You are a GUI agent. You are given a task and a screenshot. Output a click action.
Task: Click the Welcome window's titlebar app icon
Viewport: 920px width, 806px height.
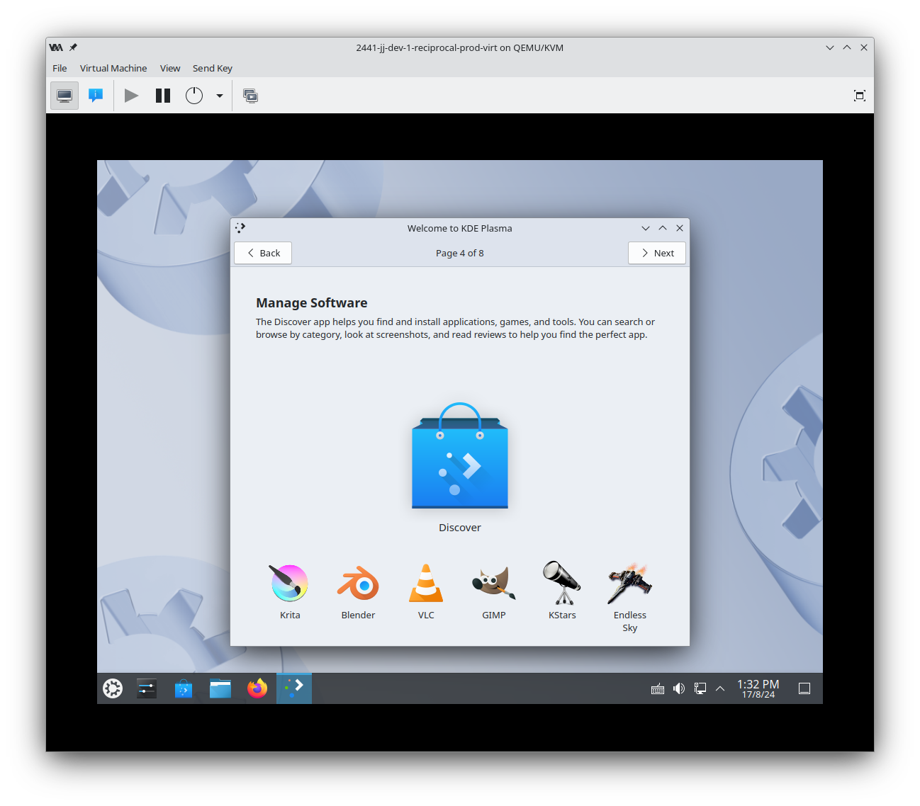click(240, 228)
